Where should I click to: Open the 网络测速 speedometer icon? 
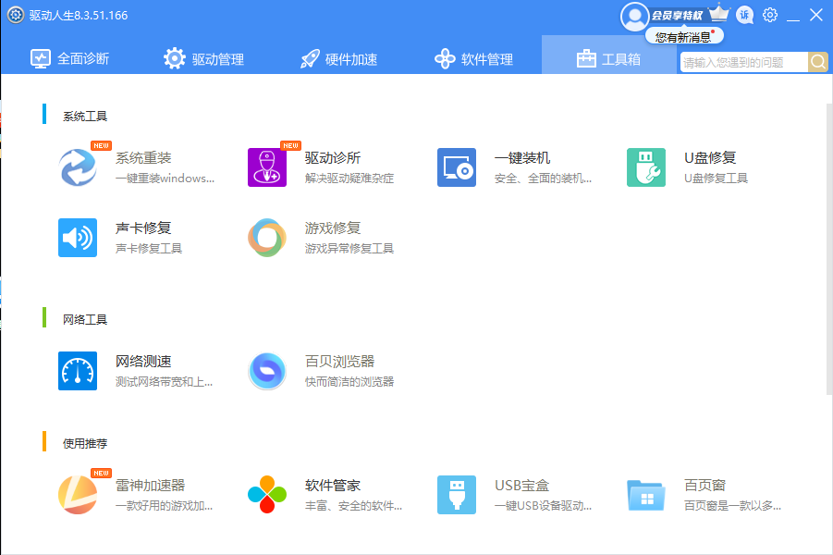point(78,371)
